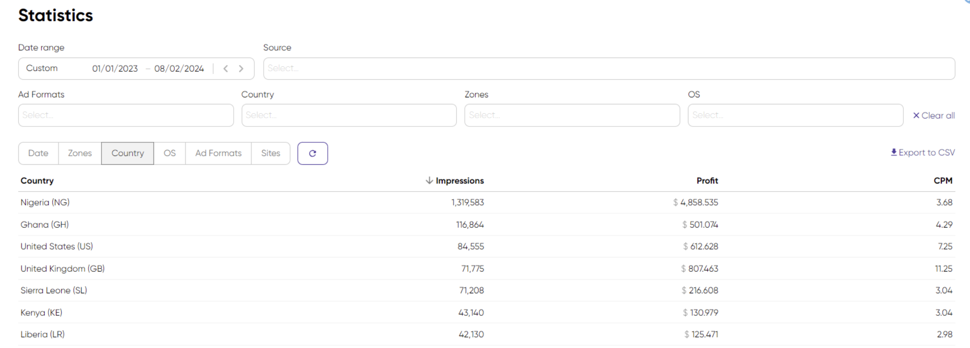
Task: Clear all filters
Action: pyautogui.click(x=933, y=116)
